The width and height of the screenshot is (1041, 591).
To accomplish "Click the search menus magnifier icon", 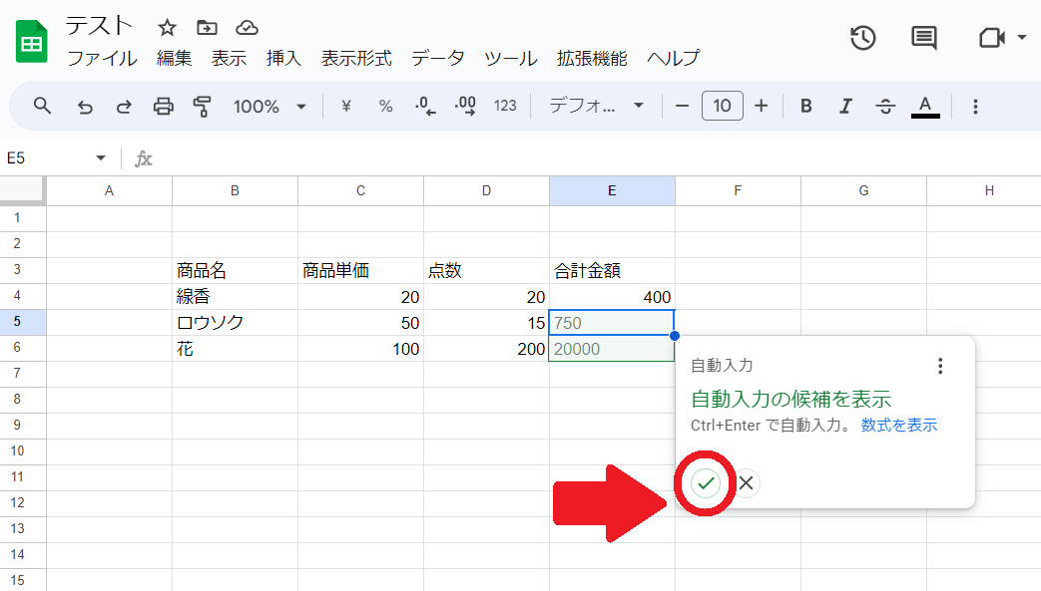I will coord(42,106).
